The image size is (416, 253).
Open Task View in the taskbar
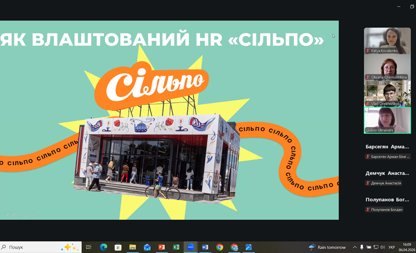(x=89, y=247)
